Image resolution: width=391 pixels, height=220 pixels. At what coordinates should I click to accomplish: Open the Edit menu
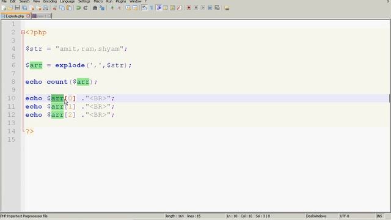13,1
